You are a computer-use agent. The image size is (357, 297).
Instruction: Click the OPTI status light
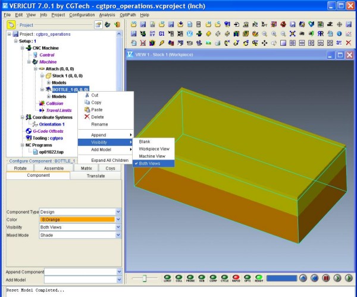[x=248, y=277]
